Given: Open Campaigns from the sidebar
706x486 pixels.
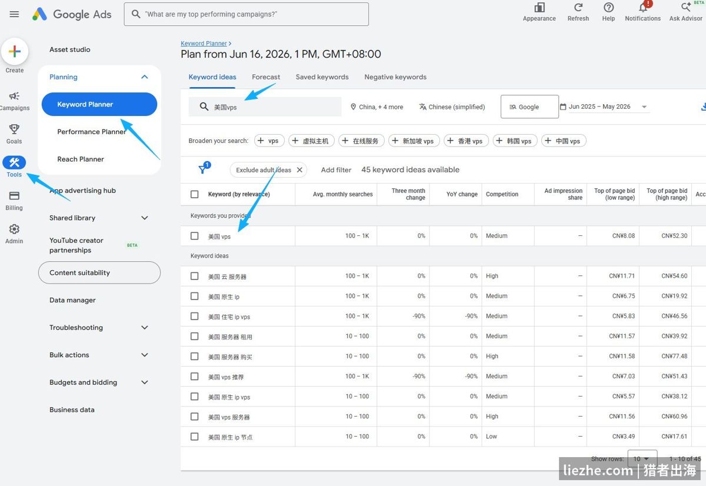Looking at the screenshot, I should [15, 101].
